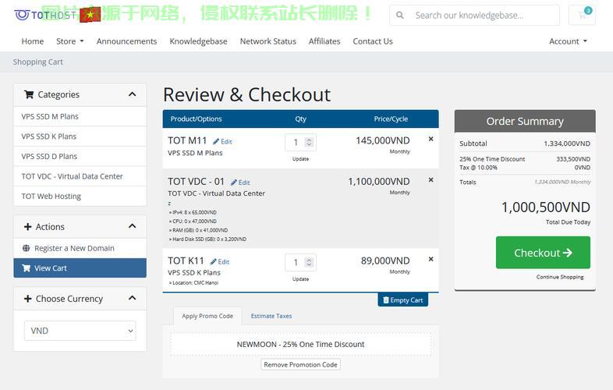This screenshot has height=390, width=613.
Task: Open the Account dropdown menu
Action: coord(568,41)
